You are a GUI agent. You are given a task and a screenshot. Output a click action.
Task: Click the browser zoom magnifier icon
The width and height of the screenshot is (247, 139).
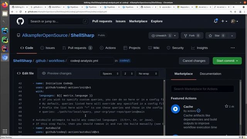(x=231, y=12)
